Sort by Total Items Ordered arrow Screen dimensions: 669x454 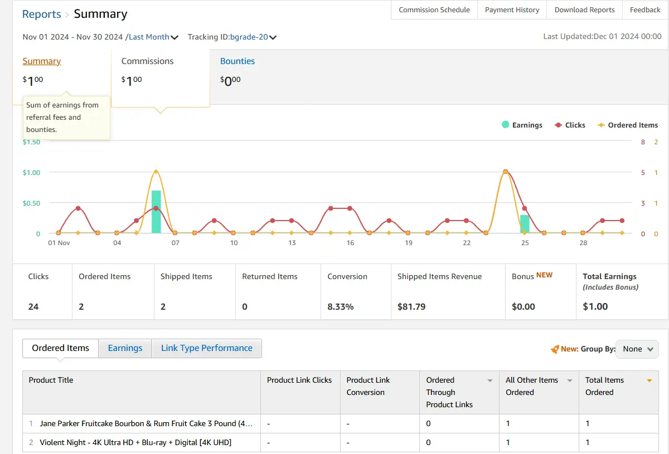click(649, 381)
